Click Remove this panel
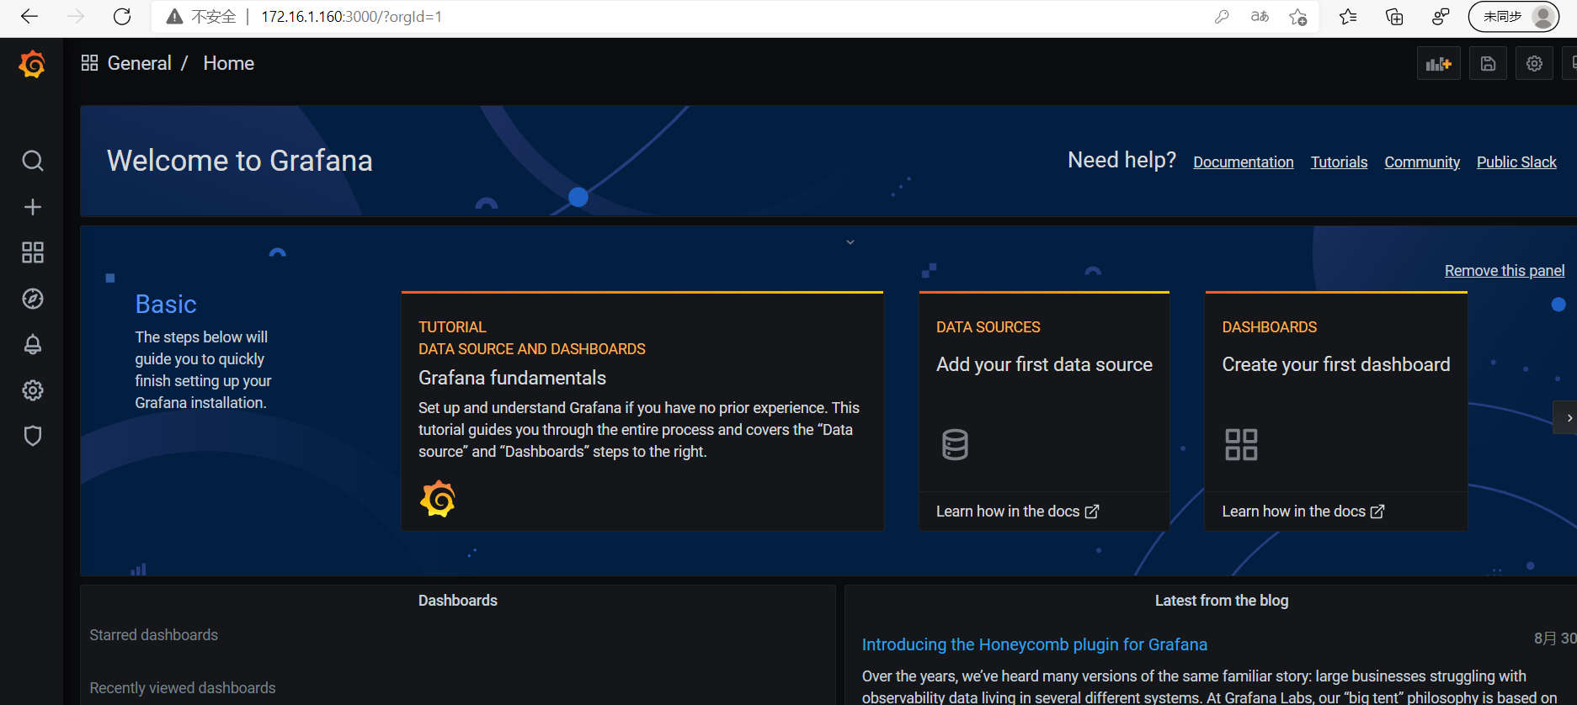Viewport: 1577px width, 705px height. (1505, 271)
